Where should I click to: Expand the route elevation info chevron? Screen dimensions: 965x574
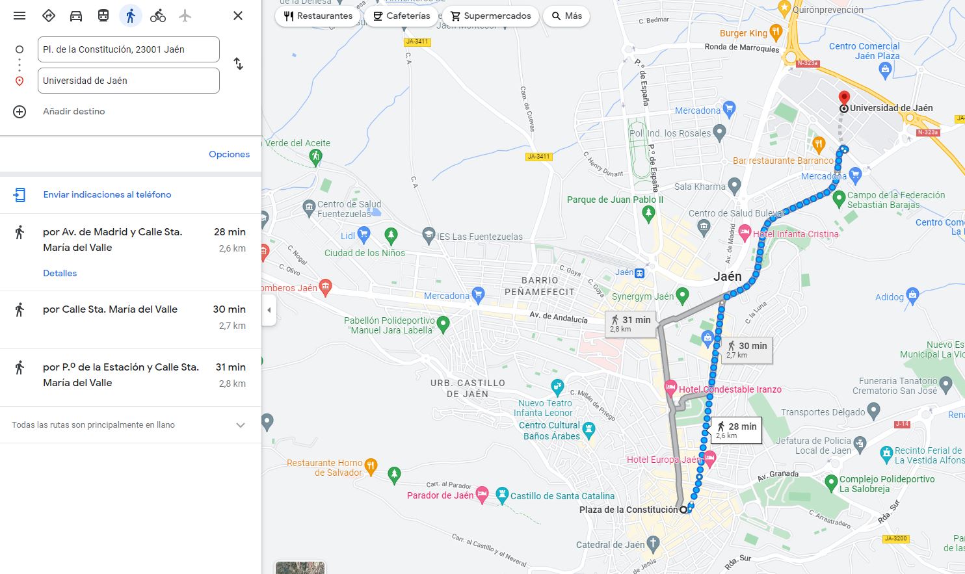241,425
